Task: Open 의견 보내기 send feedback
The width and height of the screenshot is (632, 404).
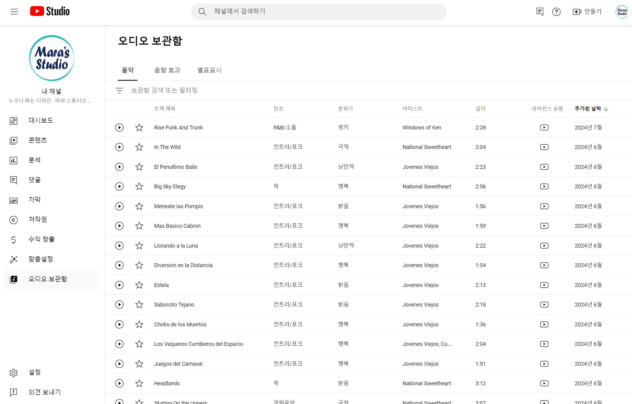Action: click(x=44, y=392)
